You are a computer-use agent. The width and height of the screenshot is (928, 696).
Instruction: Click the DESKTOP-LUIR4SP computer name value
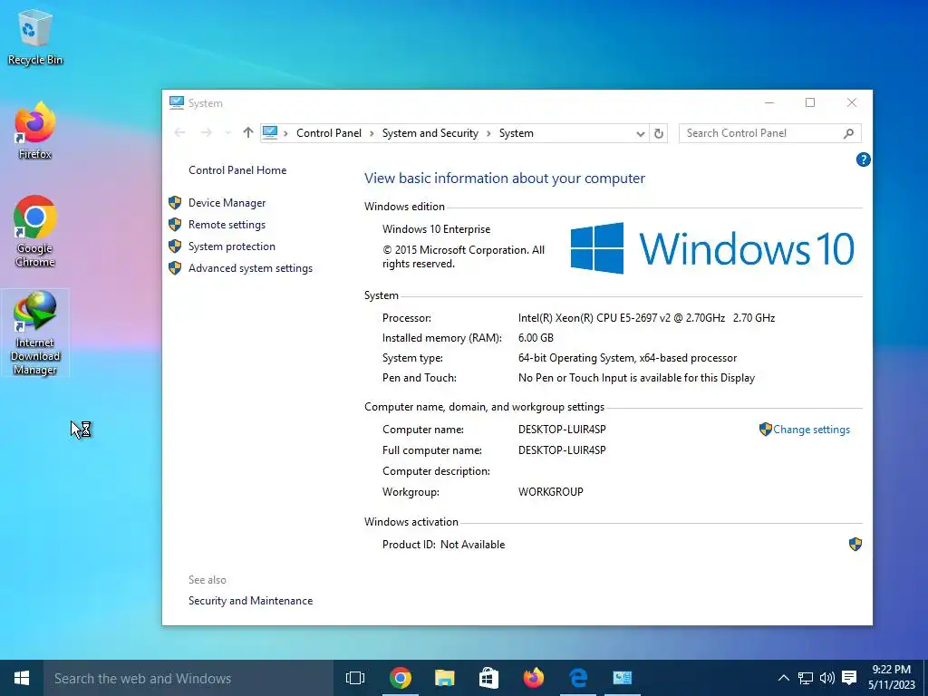click(x=562, y=430)
